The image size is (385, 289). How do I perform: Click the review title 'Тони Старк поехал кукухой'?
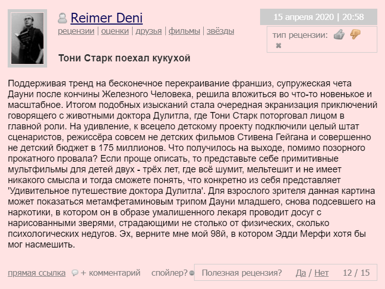(124, 58)
